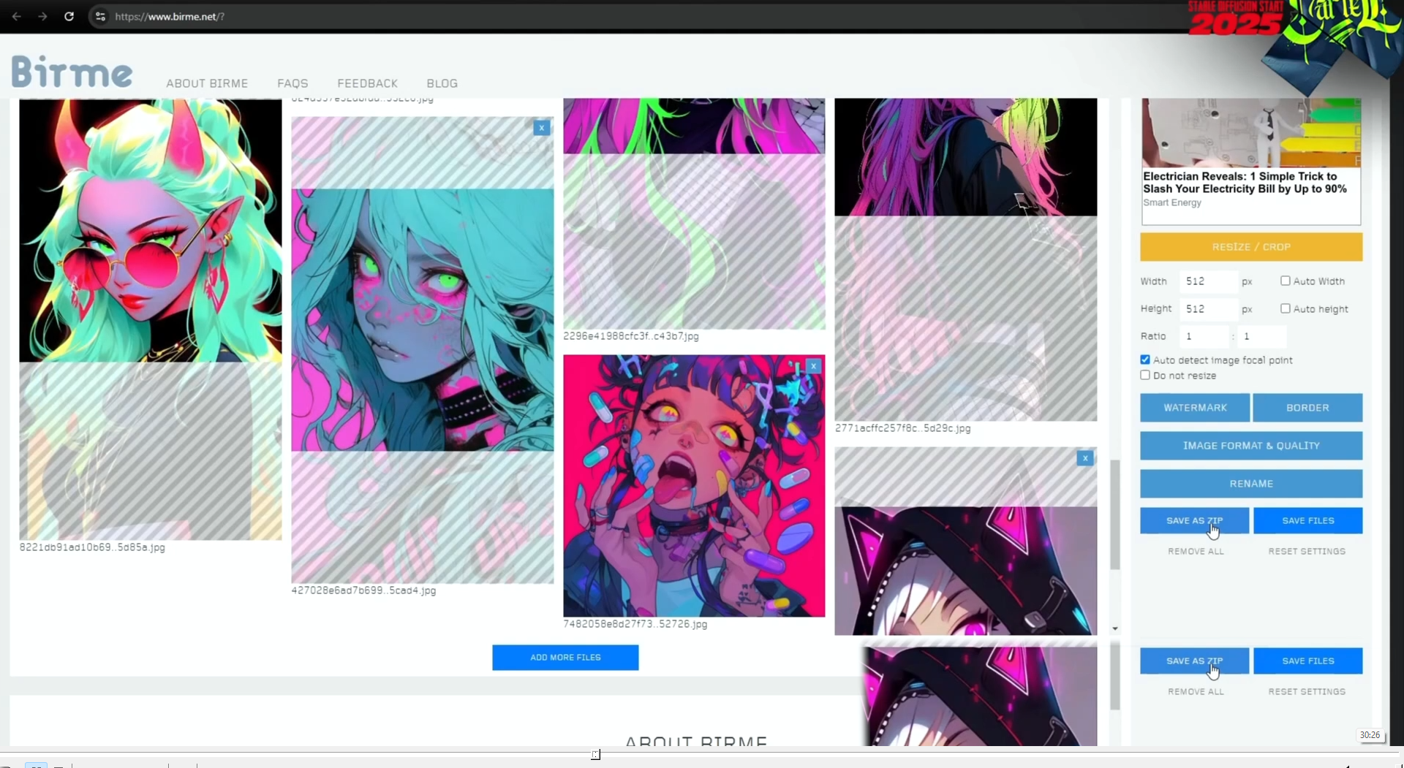Select the screaming girl with pills thumbnail
The height and width of the screenshot is (768, 1404).
694,486
